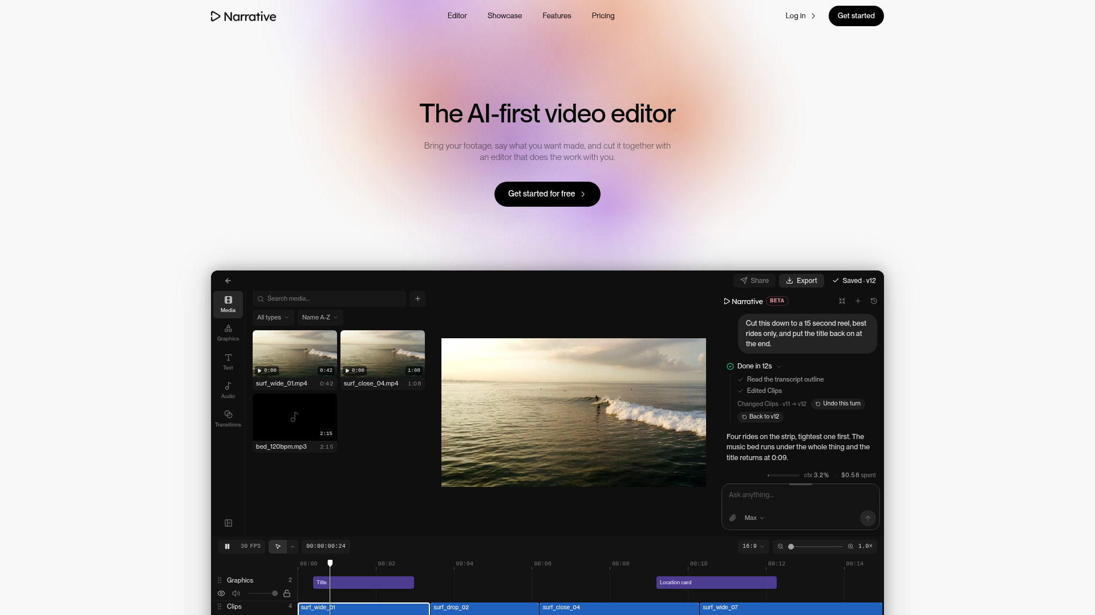Click the green Done checkmark status icon
The width and height of the screenshot is (1095, 615).
tap(730, 367)
